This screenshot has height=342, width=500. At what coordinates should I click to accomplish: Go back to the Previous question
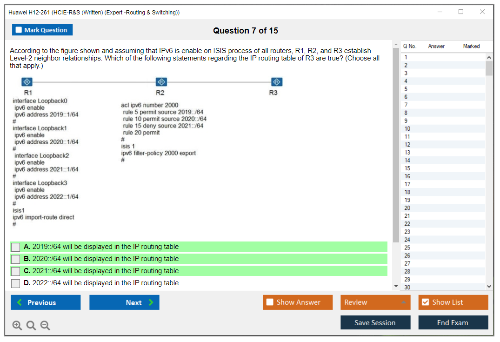[46, 302]
